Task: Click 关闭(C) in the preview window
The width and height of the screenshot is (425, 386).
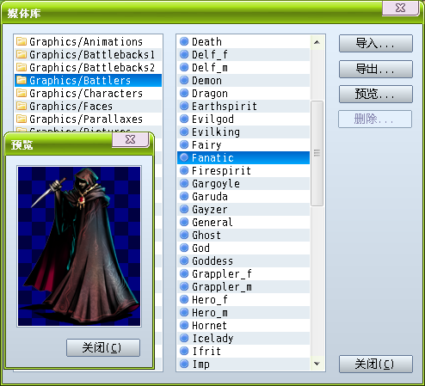Action: (103, 348)
